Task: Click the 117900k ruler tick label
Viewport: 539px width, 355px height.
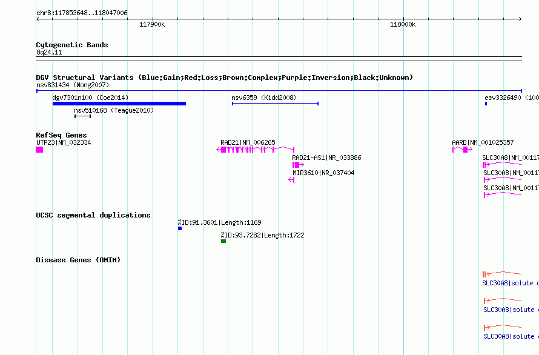Action: 152,24
